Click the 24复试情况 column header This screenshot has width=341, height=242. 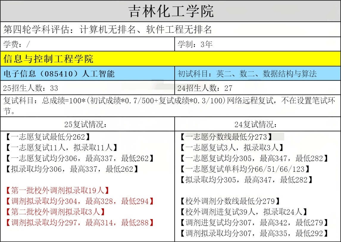coord(257,124)
